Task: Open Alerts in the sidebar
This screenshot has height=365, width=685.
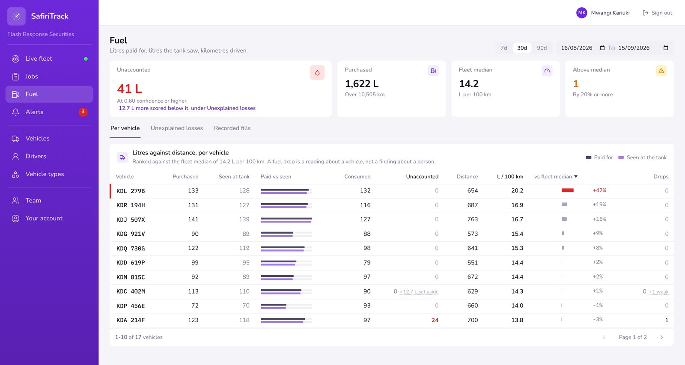Action: click(x=49, y=112)
